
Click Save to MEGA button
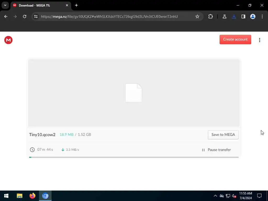coord(223,135)
